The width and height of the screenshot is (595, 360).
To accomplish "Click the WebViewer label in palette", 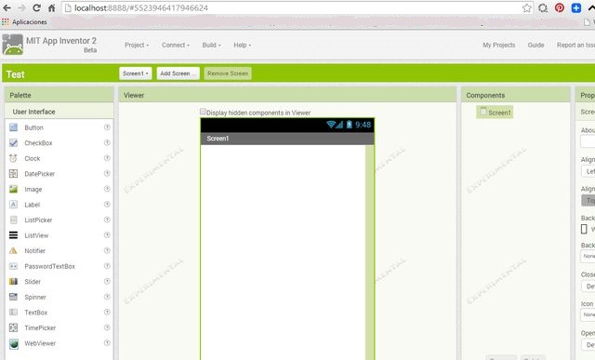I will tap(40, 343).
